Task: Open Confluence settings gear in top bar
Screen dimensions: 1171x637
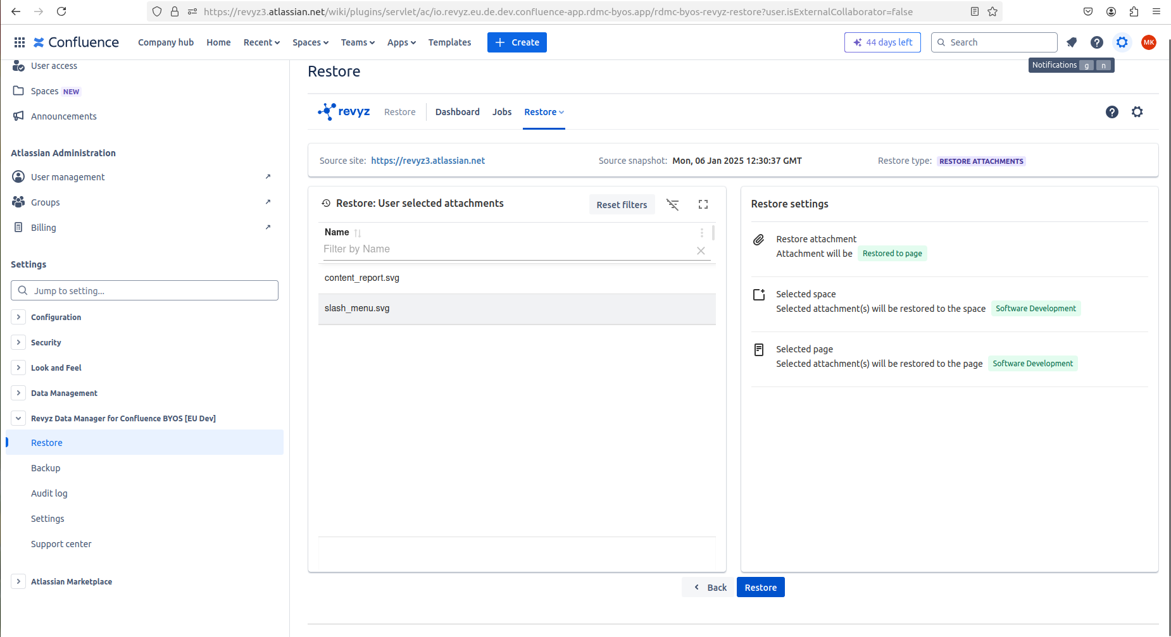Action: coord(1122,42)
